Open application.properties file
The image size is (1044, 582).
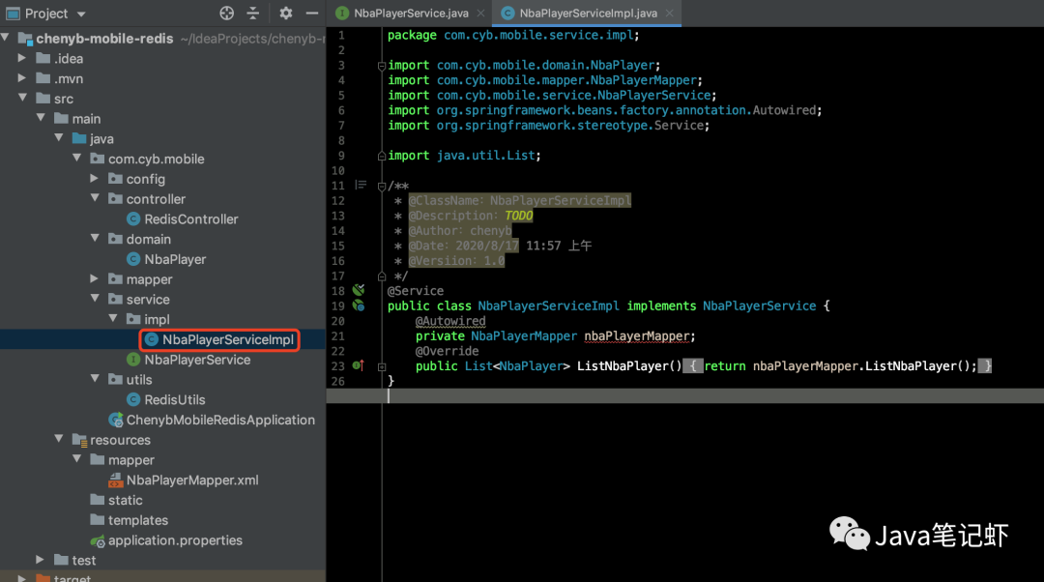click(174, 540)
